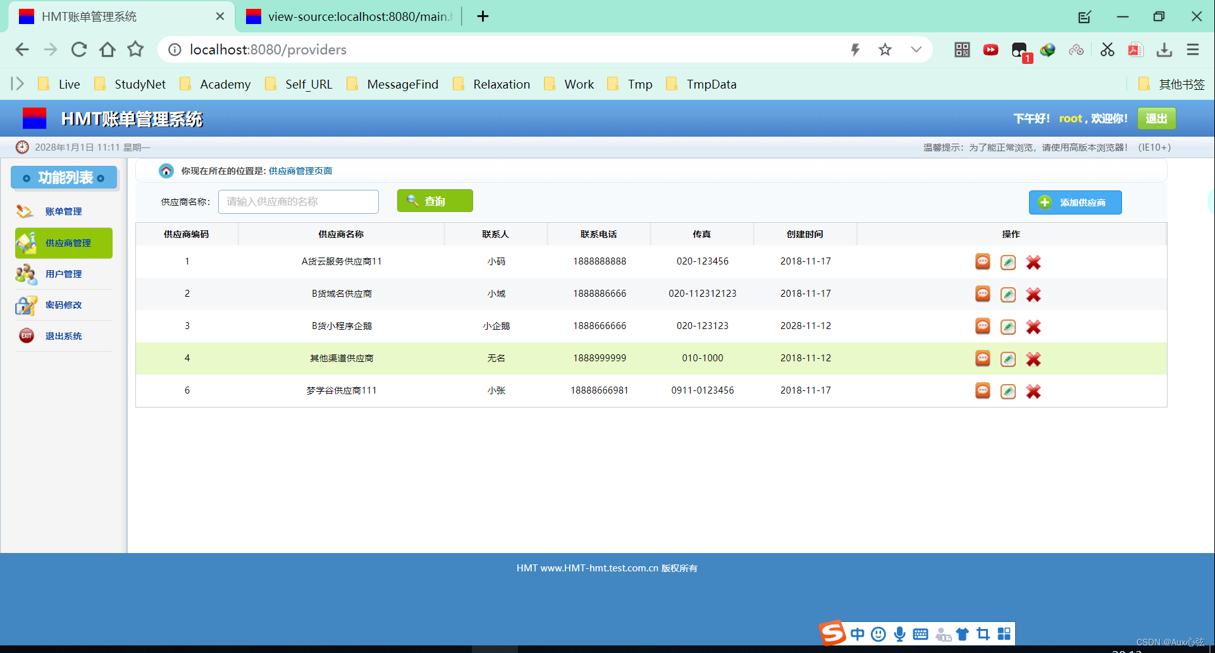Viewport: 1215px width, 653px height.
Task: Open the browser hamburger menu
Action: click(x=1193, y=49)
